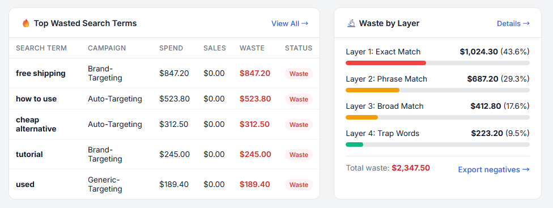This screenshot has height=208, width=553.
Task: Click the Waste badge for tutorial
Action: (x=299, y=154)
